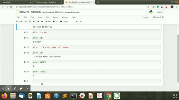Select the pointer tool in recorder bar
Viewport: 179px width, 100px height.
coord(8,88)
